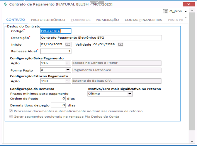This screenshot has height=146, width=197.
Task: Open the Motivo/Erro Último dropdown
Action: tap(130, 94)
